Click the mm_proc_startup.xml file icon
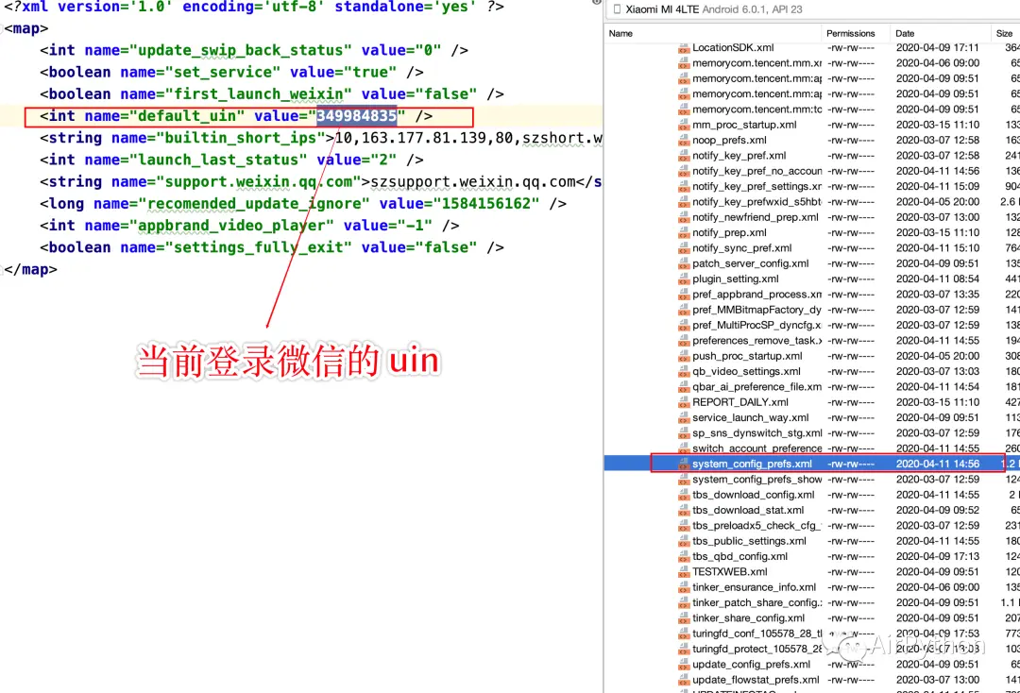This screenshot has height=693, width=1020. (x=683, y=125)
